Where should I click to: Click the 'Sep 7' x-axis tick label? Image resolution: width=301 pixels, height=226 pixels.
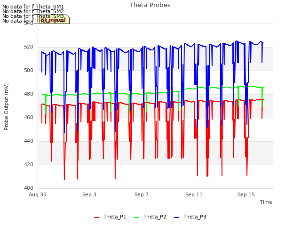coord(142,194)
